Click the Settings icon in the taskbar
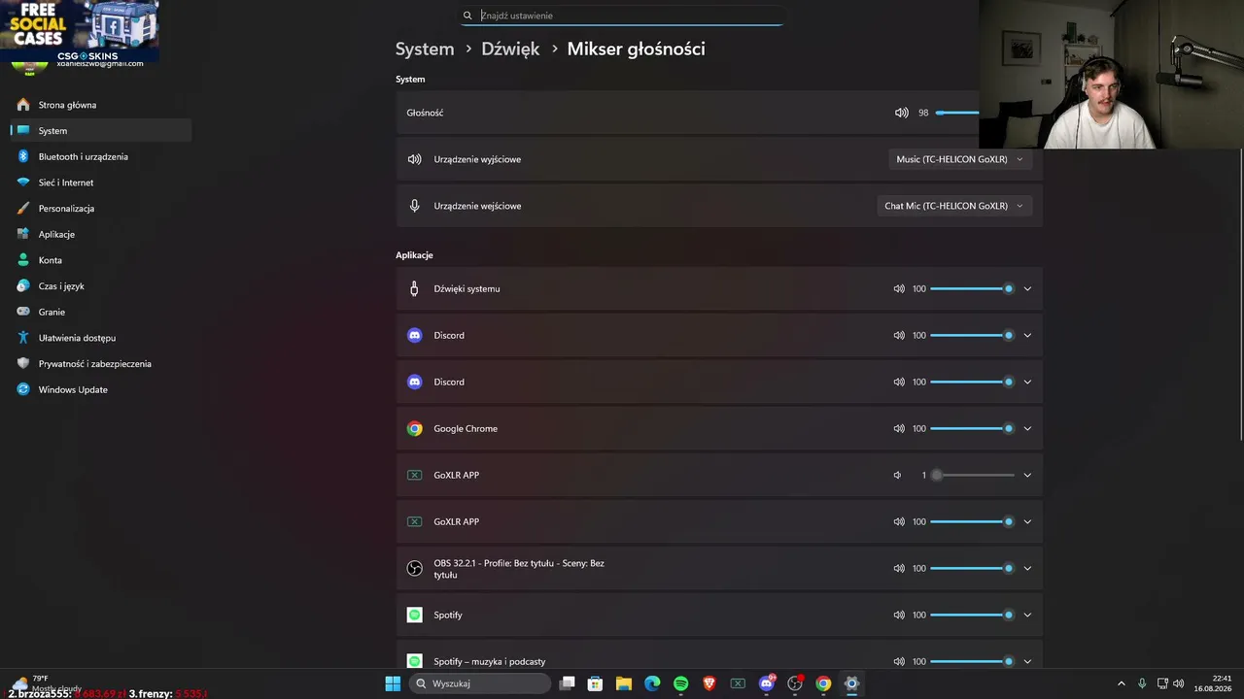The height and width of the screenshot is (699, 1244). click(851, 683)
